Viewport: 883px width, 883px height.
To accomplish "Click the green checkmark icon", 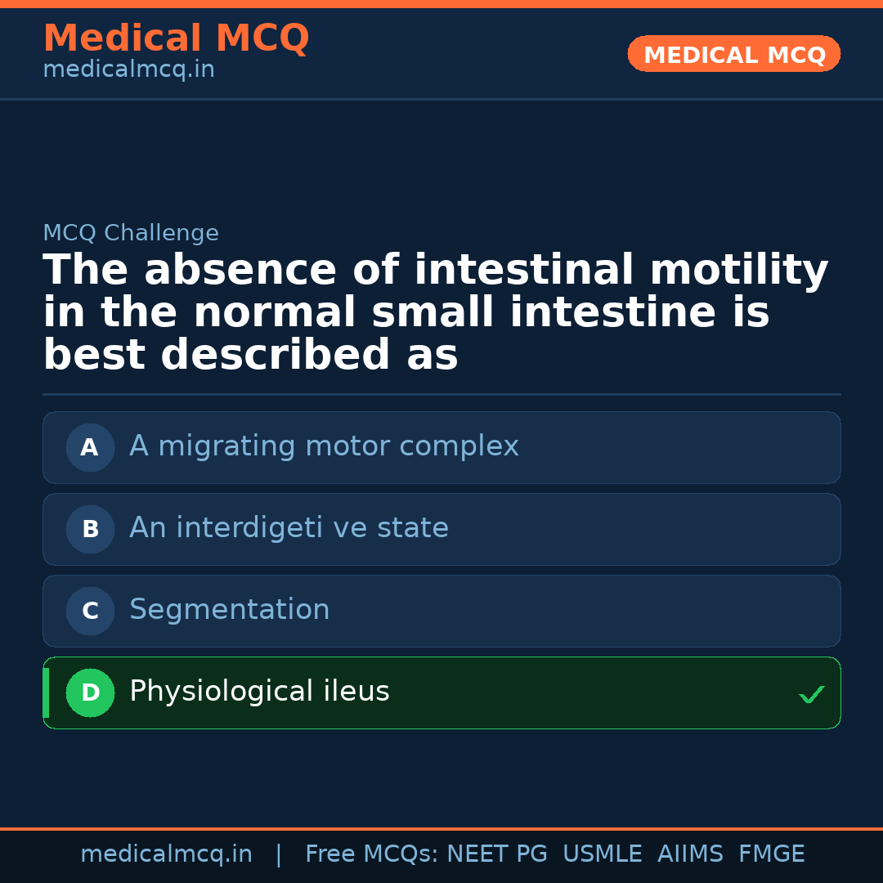I will click(811, 694).
